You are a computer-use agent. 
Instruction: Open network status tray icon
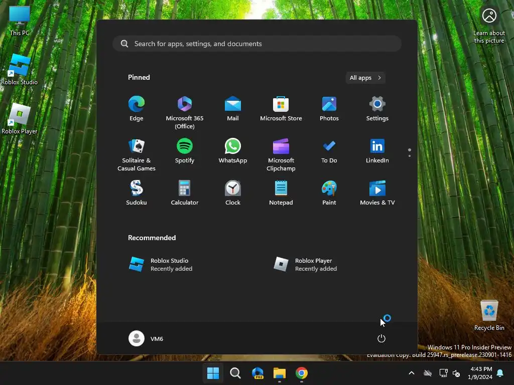point(443,373)
